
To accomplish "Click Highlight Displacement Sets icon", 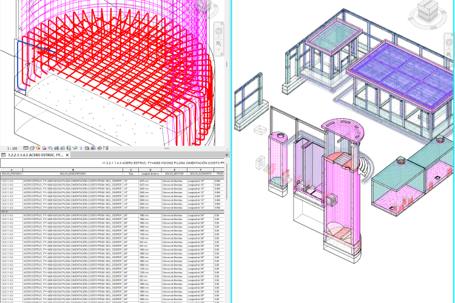I will pos(99,148).
